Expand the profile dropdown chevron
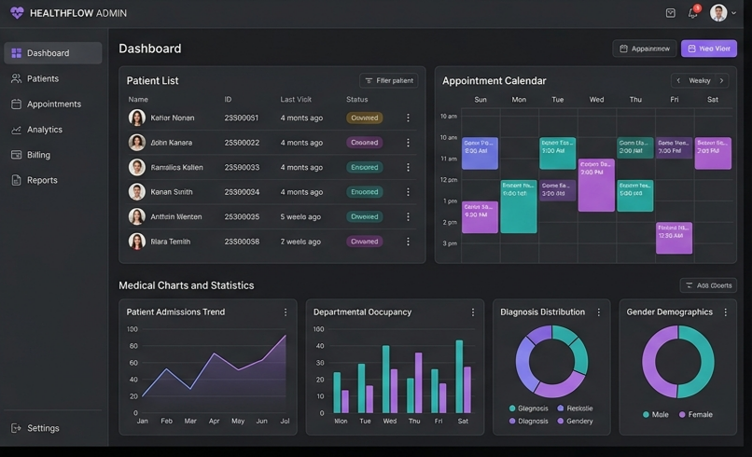Image resolution: width=752 pixels, height=457 pixels. (x=733, y=13)
